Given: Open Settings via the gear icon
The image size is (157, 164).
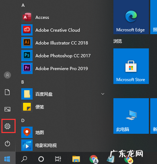Looking at the screenshot, I should 7,126.
